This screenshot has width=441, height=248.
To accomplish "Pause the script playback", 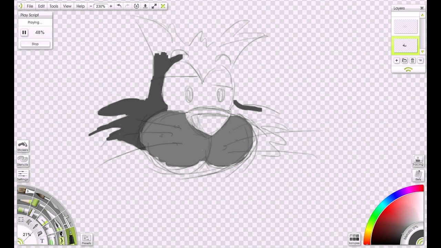I will [x=24, y=32].
